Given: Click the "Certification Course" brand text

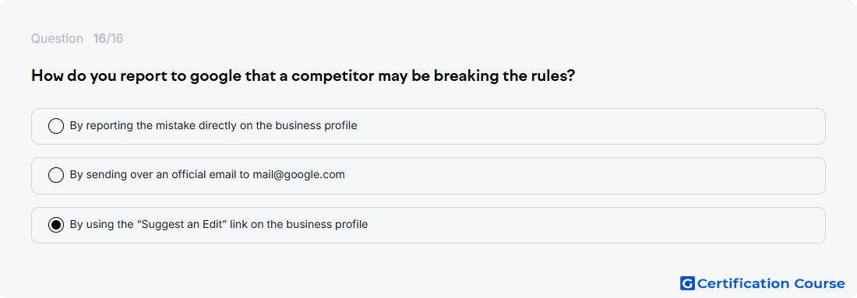Looking at the screenshot, I should pos(771,283).
